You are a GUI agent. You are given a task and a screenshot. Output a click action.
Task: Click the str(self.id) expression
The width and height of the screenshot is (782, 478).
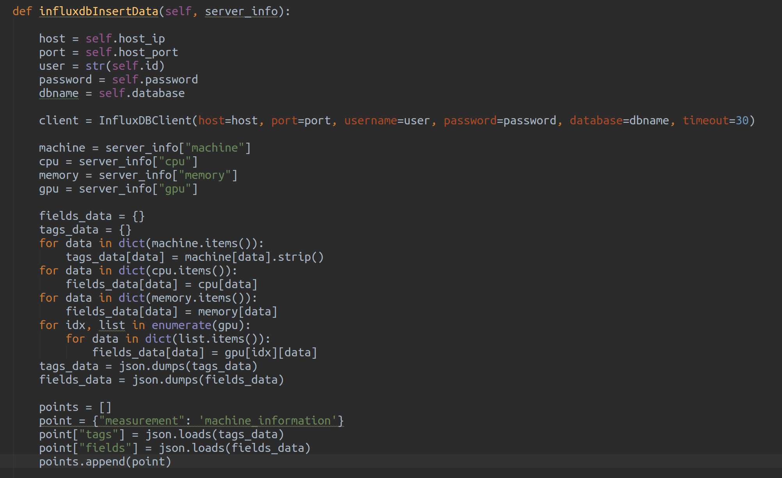coord(125,66)
